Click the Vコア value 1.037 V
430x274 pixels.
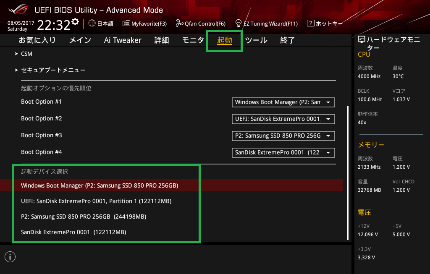click(x=401, y=99)
